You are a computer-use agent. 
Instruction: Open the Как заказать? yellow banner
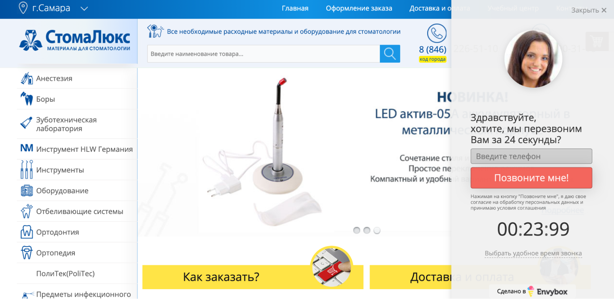(253, 277)
